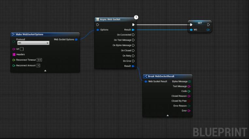Click the Reconnect Timeout input pin

pos(14,60)
